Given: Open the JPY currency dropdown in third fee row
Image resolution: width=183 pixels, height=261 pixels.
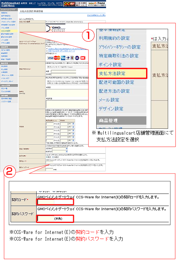Looking at the screenshot, I should click(71, 130).
